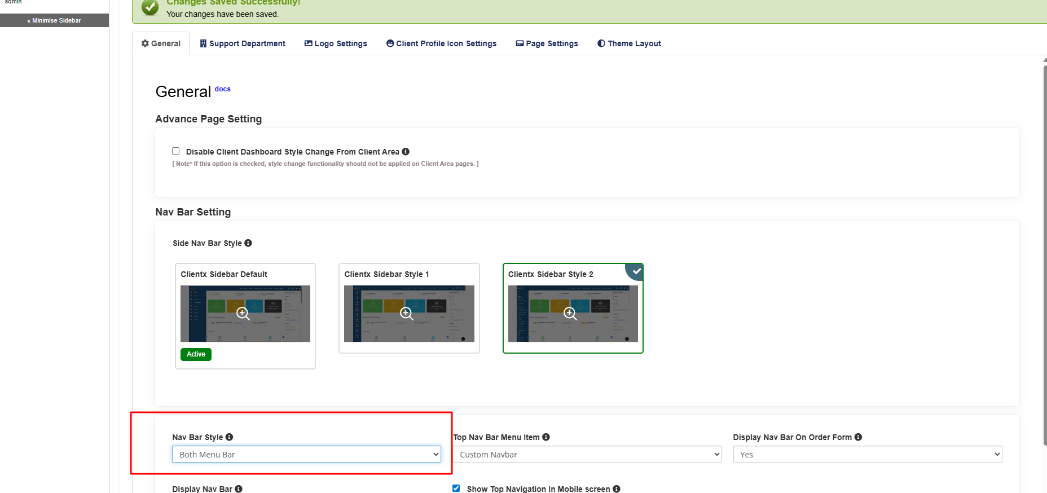1047x493 pixels.
Task: Click info icon after Disable Client Dashboard Style Change
Action: point(406,152)
